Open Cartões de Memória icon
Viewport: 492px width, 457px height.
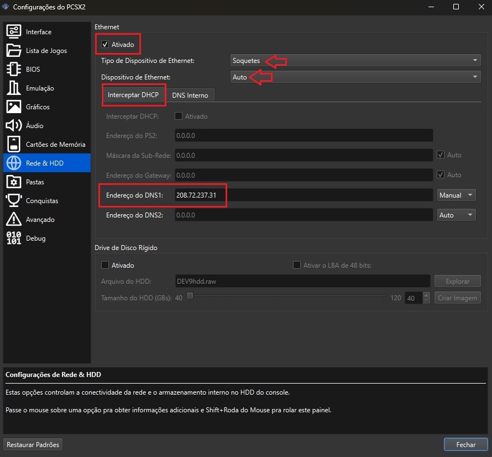pos(13,145)
